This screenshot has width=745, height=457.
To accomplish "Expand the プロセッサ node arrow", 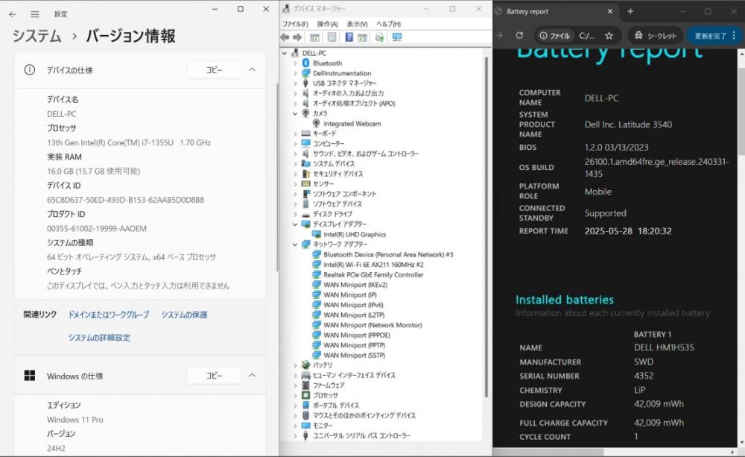I will tap(295, 395).
